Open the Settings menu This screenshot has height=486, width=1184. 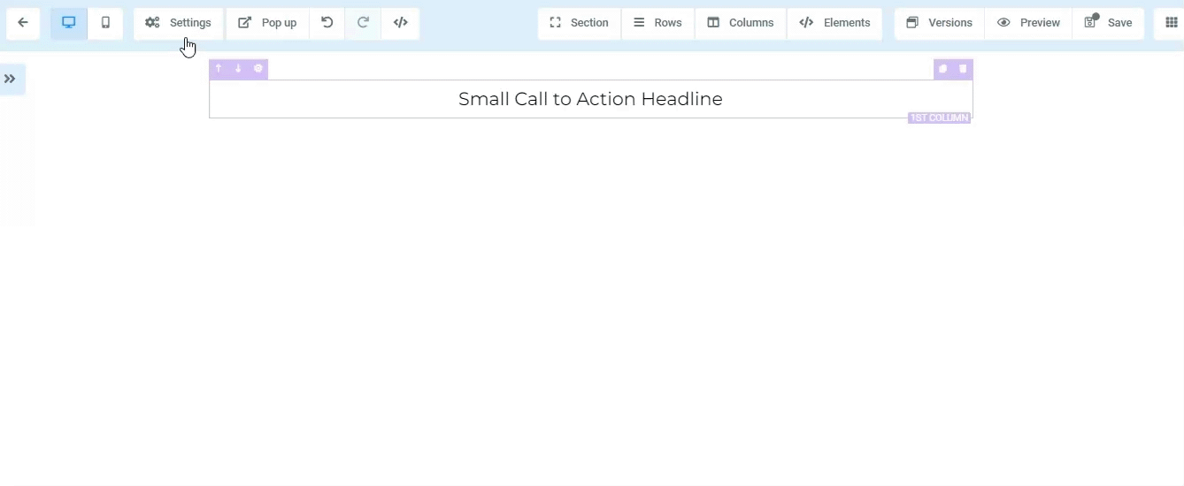[x=179, y=23]
